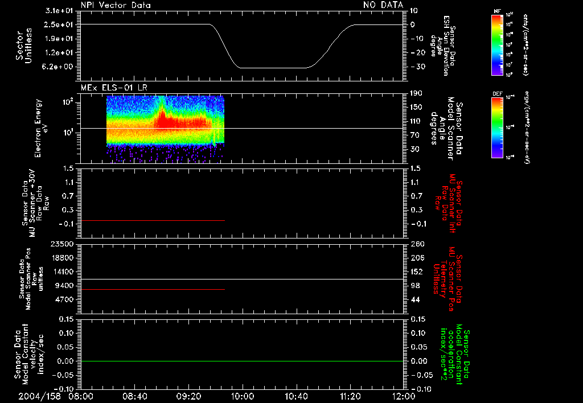Click the "NO DATA" label
583x403 pixels.
pyautogui.click(x=383, y=5)
